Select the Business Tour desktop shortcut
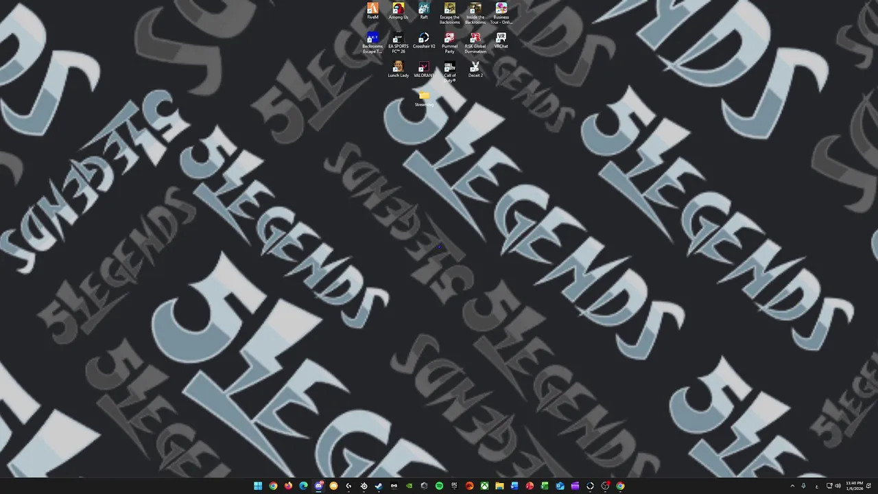Viewport: 878px width, 494px height. pyautogui.click(x=501, y=13)
